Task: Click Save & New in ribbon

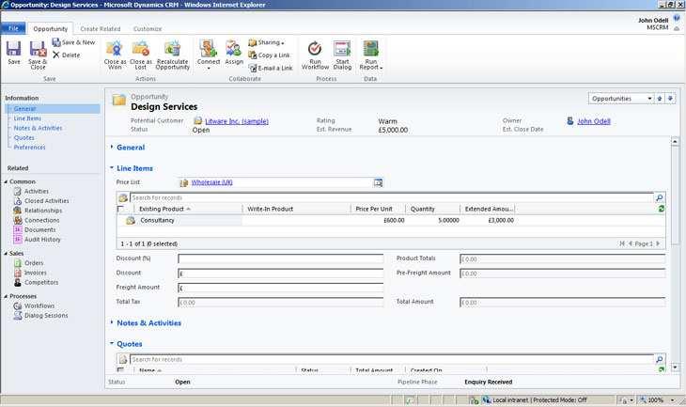Action: 73,42
